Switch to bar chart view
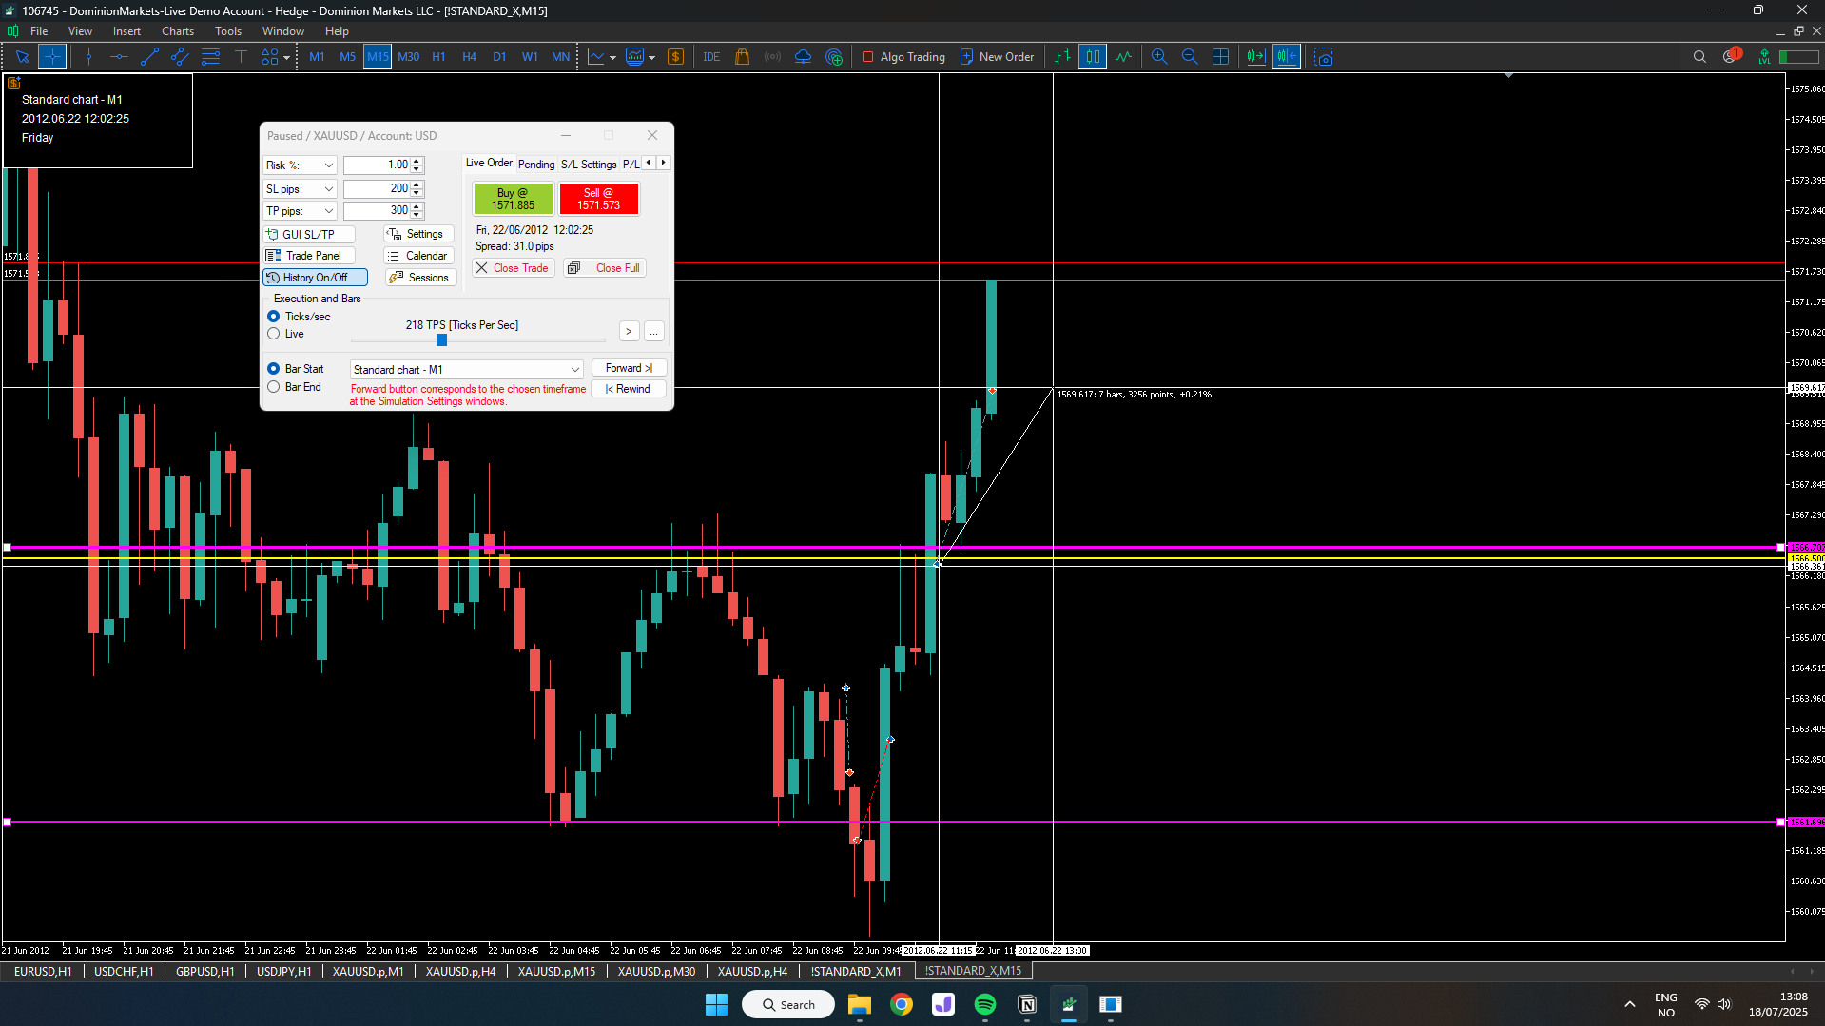The image size is (1825, 1026). (x=1062, y=57)
